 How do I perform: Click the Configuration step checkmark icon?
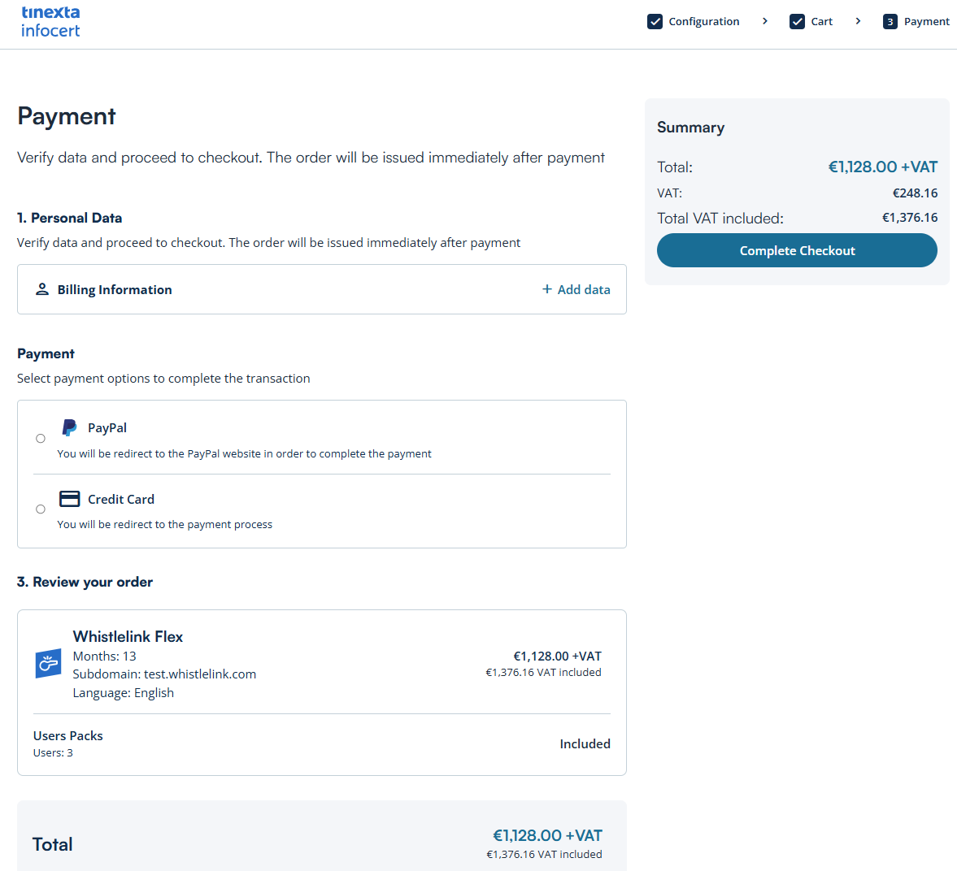tap(655, 22)
